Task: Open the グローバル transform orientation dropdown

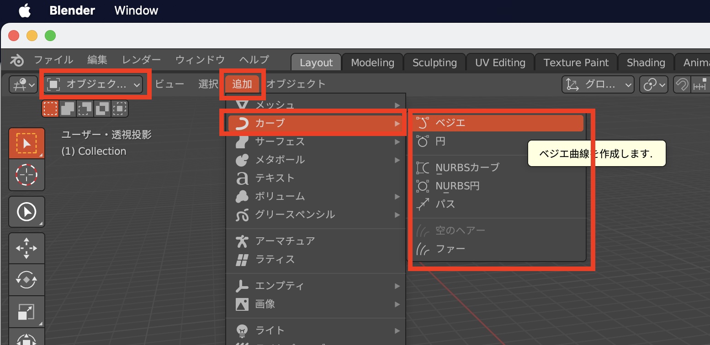Action: coord(598,84)
